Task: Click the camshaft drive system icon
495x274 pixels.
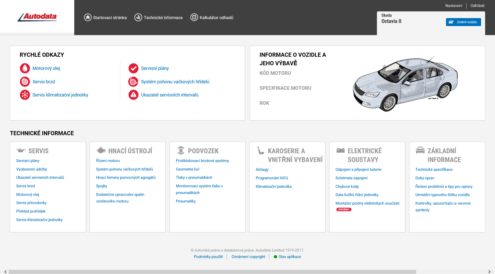Action: 133,82
